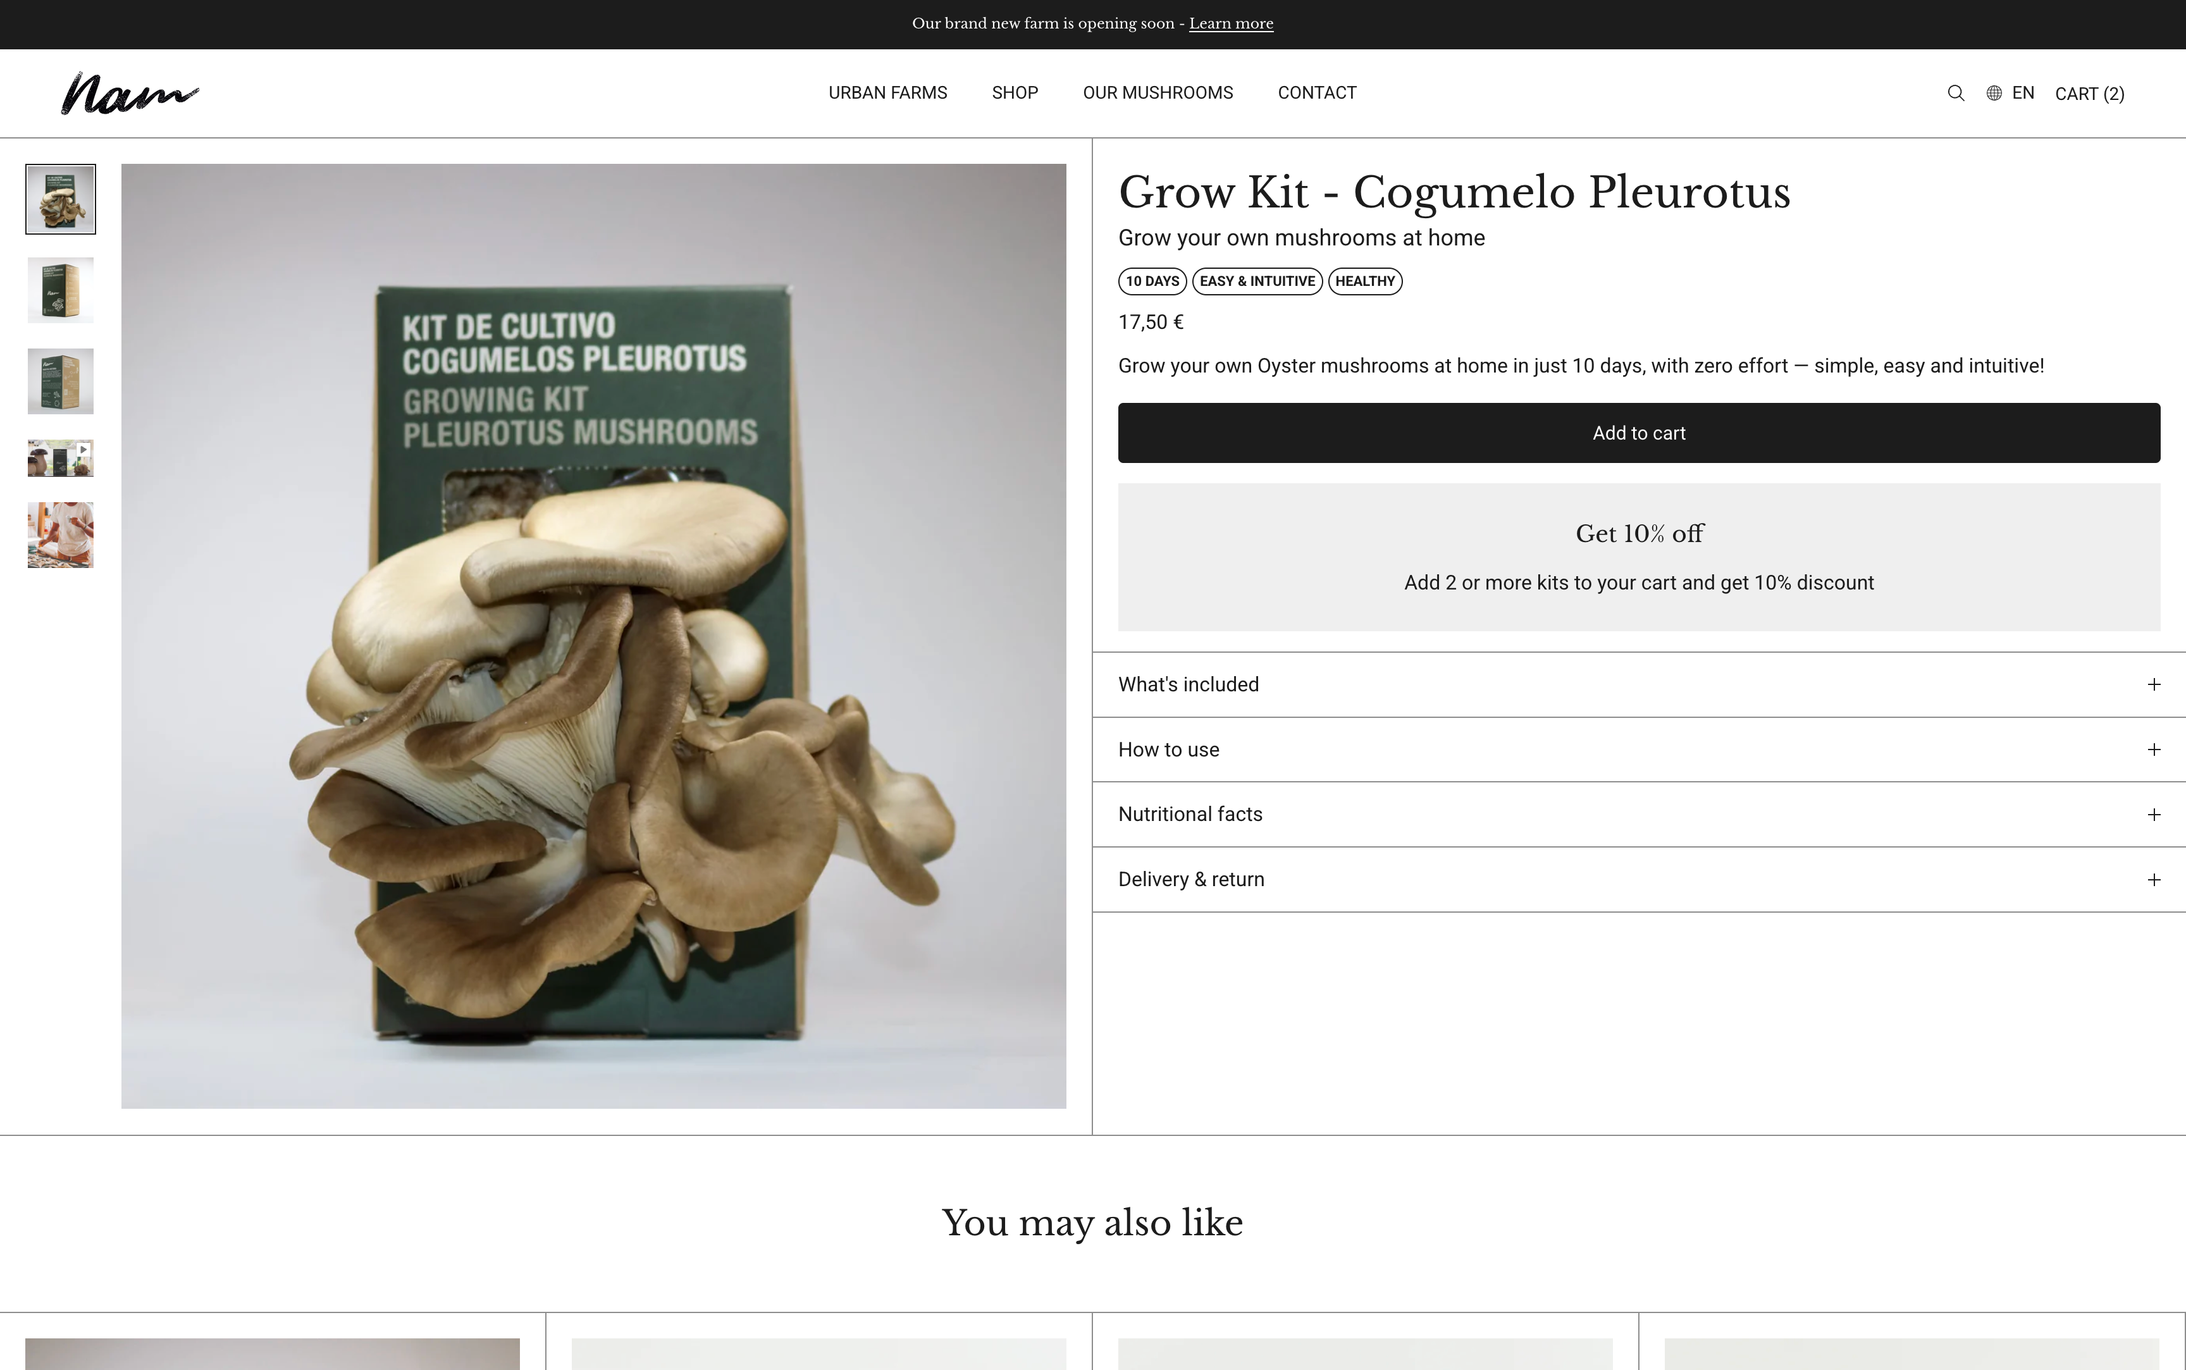Open the search magnifier icon

(1955, 94)
